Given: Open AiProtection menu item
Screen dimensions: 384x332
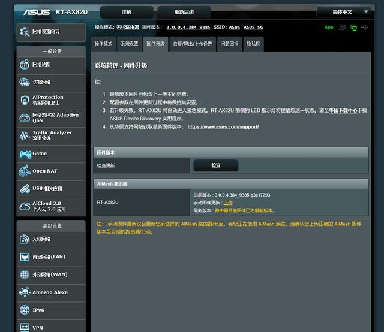Looking at the screenshot, I should click(x=51, y=100).
